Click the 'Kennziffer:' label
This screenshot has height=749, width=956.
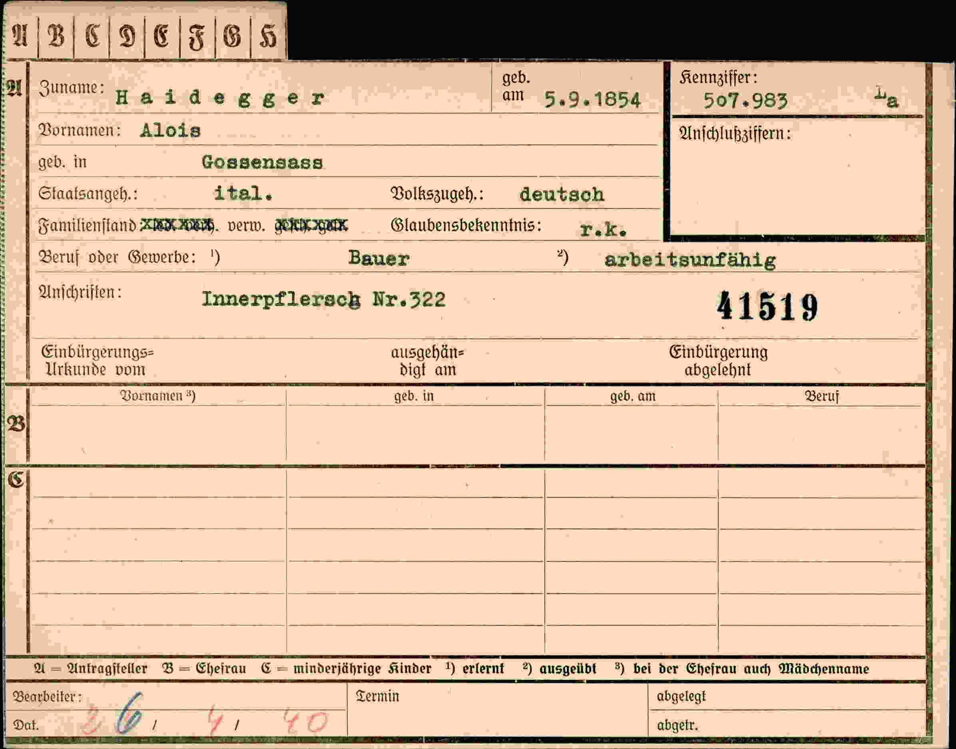click(x=718, y=78)
